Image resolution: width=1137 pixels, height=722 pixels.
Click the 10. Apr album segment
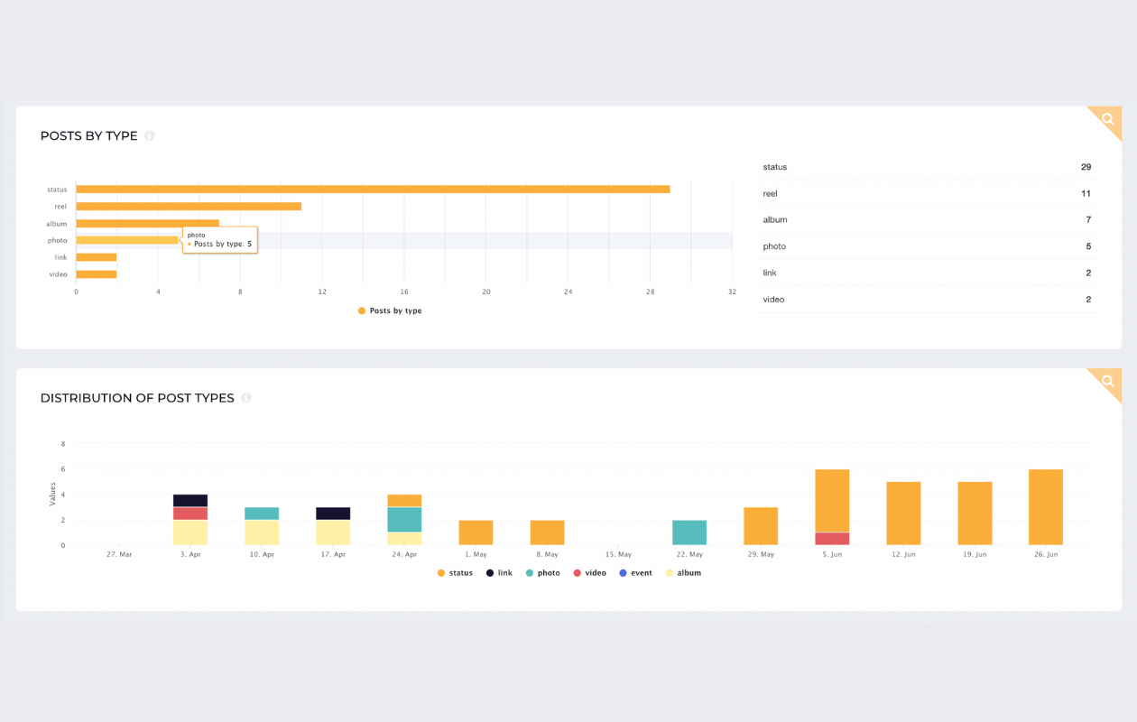click(262, 532)
